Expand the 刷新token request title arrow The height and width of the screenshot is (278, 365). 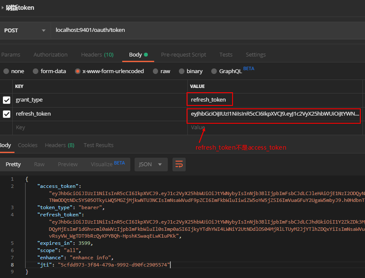(x=3, y=8)
